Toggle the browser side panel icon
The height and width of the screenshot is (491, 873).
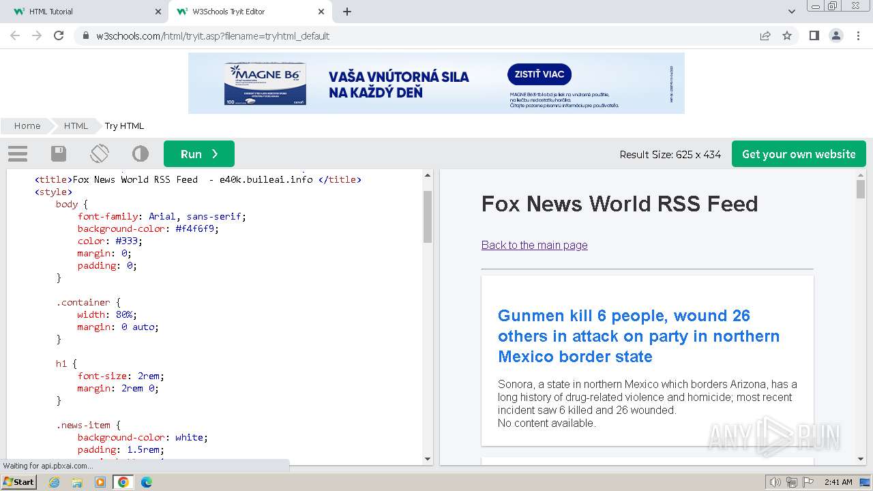point(814,35)
